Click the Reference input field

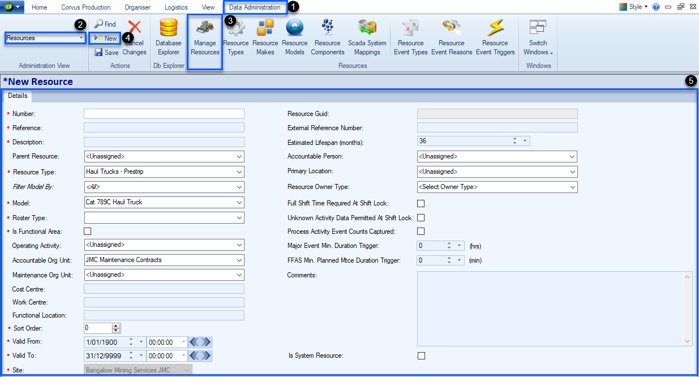[164, 128]
